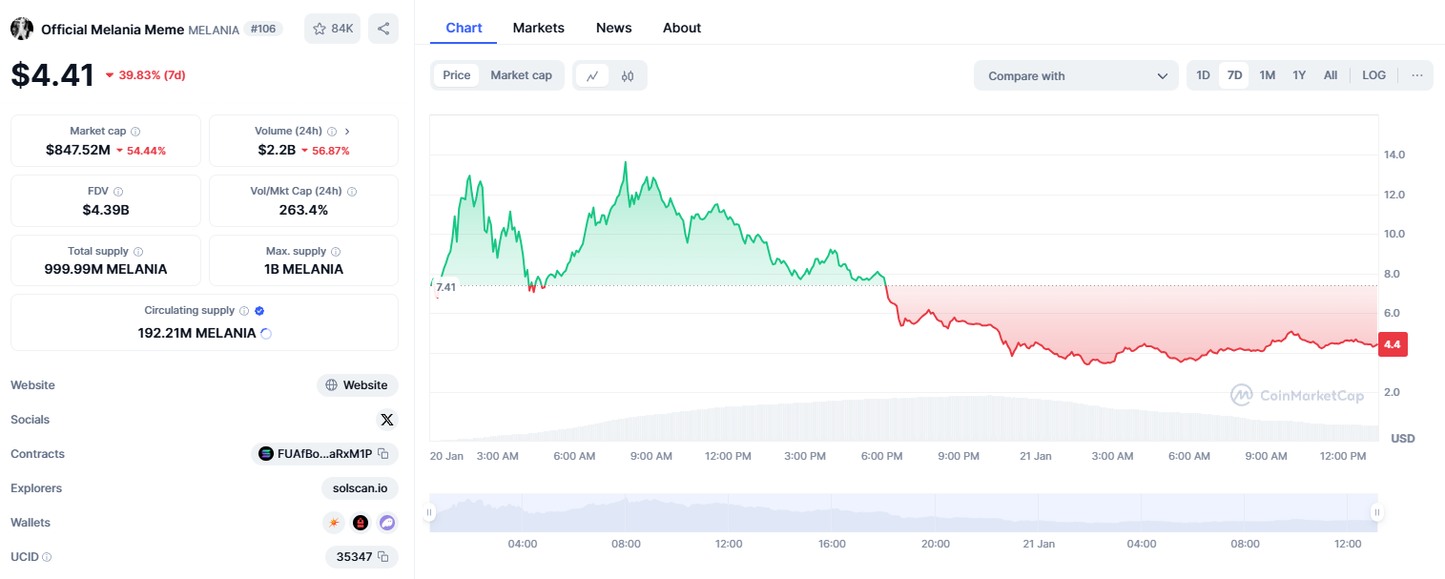This screenshot has height=579, width=1445.
Task: Click the 263.4% Vol/Mkt Cap value
Action: tap(303, 210)
